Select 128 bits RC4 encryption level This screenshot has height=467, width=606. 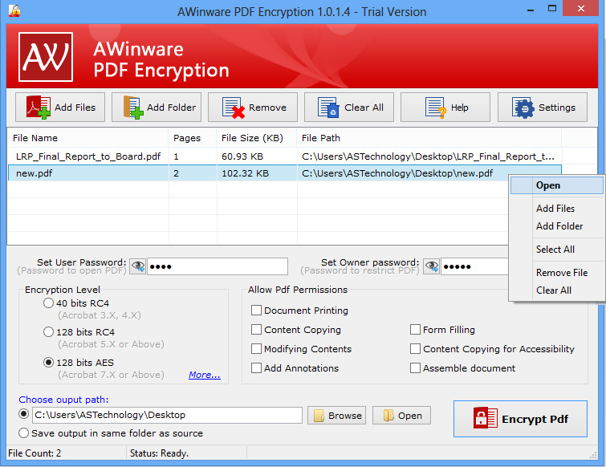coord(48,332)
